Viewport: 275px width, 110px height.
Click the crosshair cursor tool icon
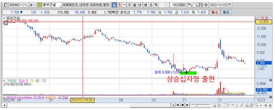[x=228, y=105]
